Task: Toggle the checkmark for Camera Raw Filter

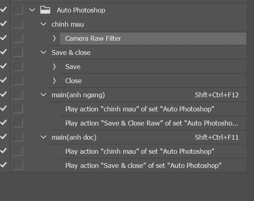Action: (x=3, y=38)
